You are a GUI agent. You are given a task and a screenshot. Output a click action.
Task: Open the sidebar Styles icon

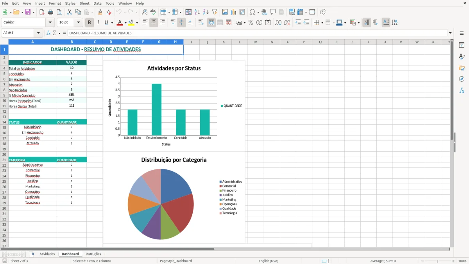pyautogui.click(x=462, y=57)
